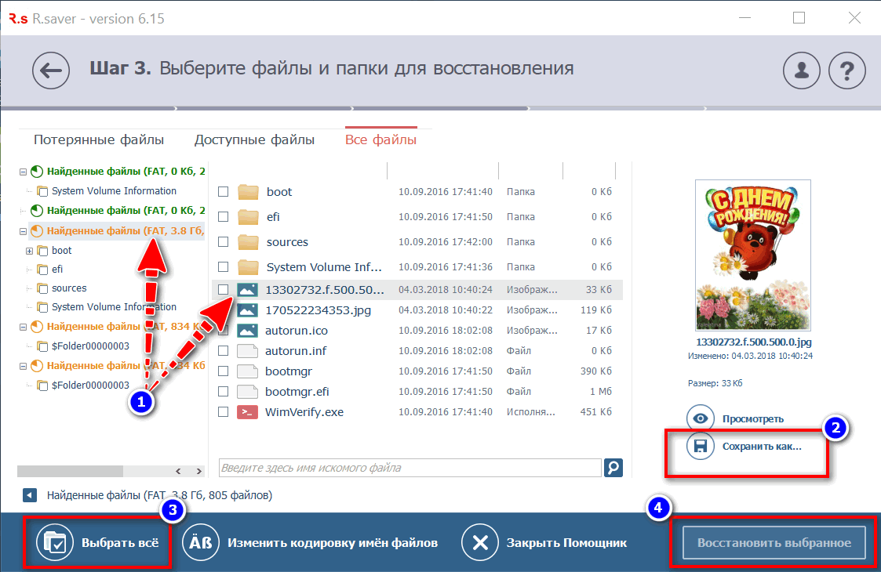Expand the boot folder in tree

pyautogui.click(x=30, y=251)
